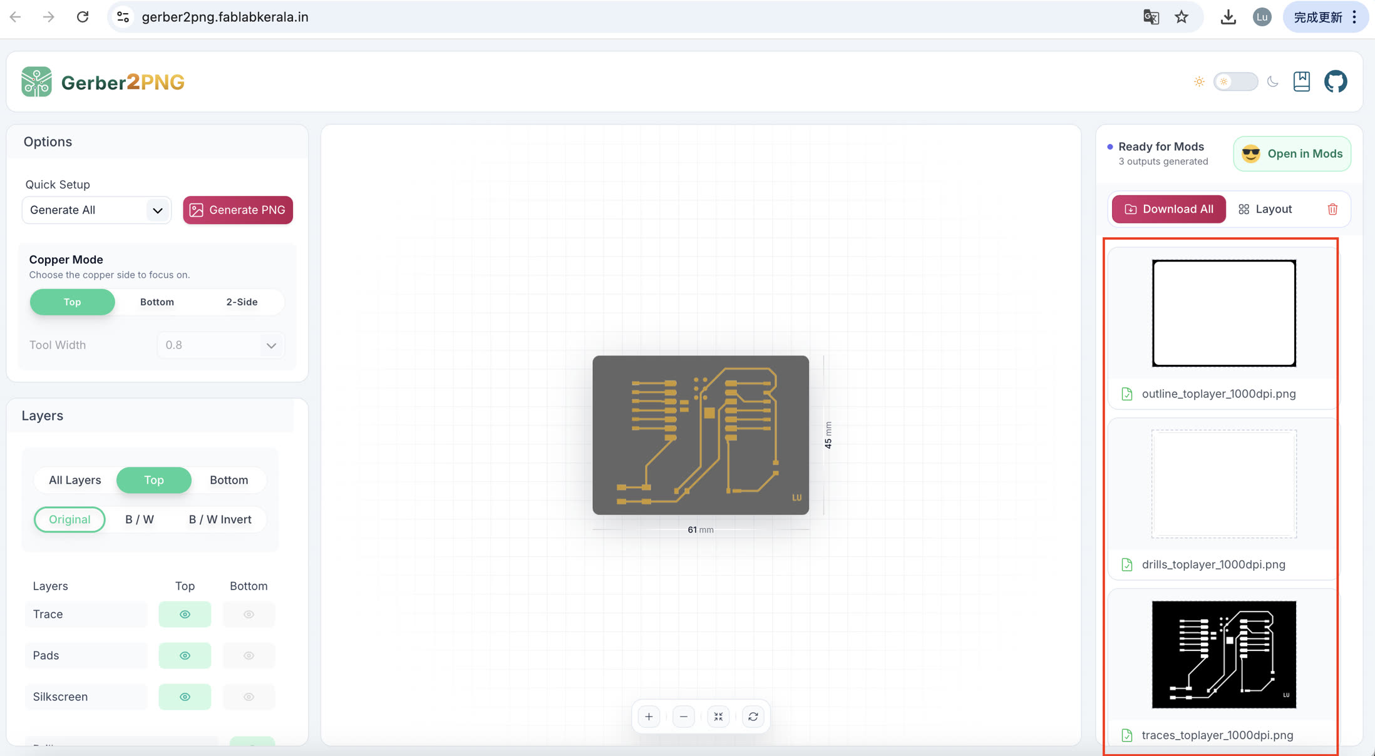Image resolution: width=1375 pixels, height=756 pixels.
Task: Click the browser update menu button
Action: click(1326, 17)
